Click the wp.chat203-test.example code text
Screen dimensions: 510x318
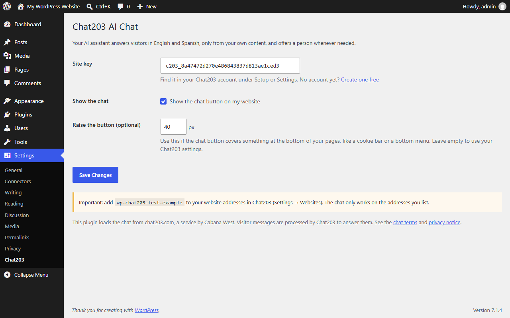(x=149, y=202)
